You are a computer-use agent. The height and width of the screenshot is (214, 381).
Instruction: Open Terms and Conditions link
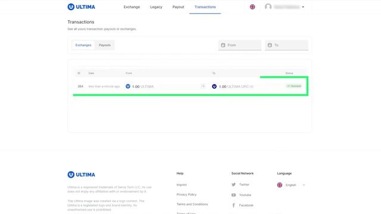pyautogui.click(x=192, y=204)
